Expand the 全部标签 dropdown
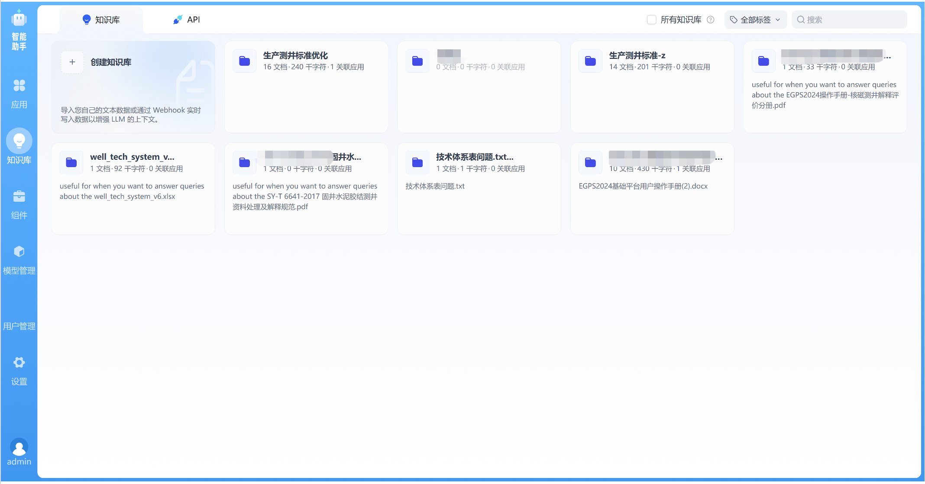Image resolution: width=925 pixels, height=484 pixels. (755, 19)
